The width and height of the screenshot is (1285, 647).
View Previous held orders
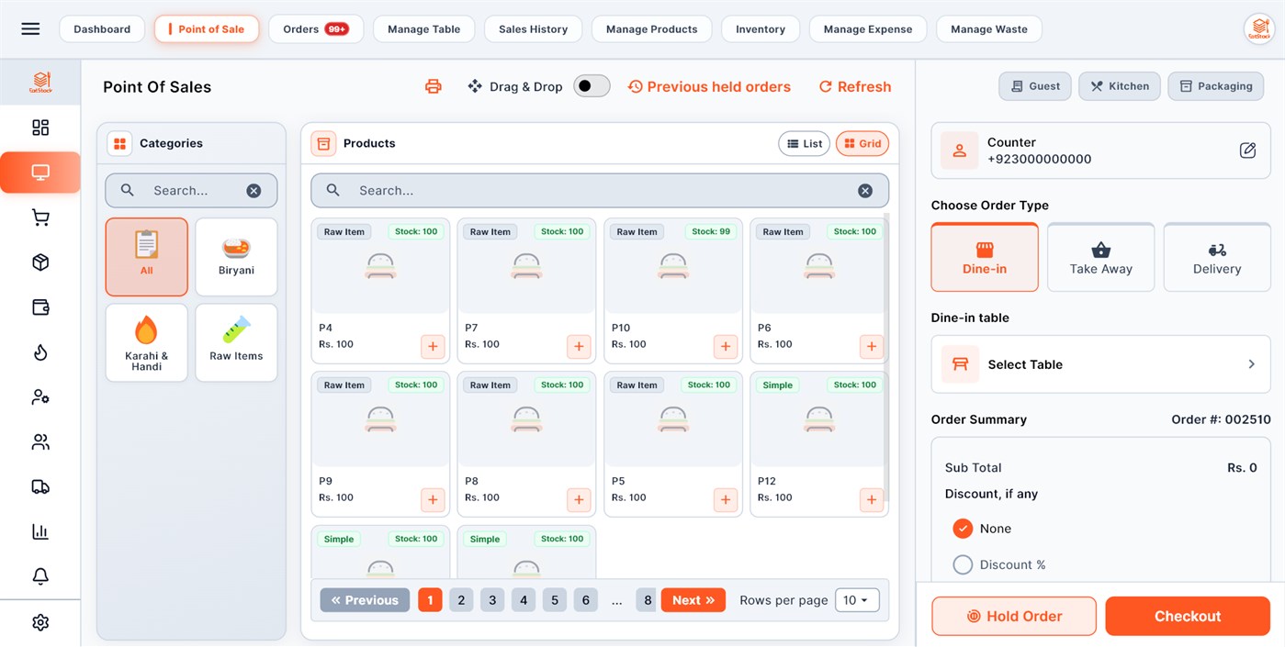tap(709, 86)
